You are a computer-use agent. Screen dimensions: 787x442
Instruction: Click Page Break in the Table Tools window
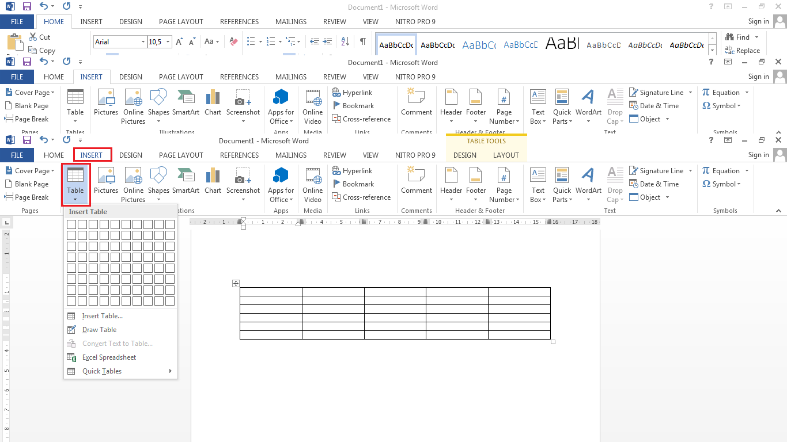(27, 197)
